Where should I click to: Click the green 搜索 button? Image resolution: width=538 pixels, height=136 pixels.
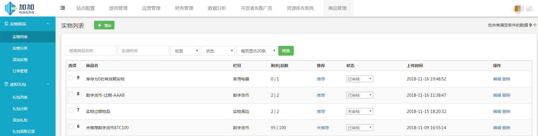pyautogui.click(x=286, y=51)
